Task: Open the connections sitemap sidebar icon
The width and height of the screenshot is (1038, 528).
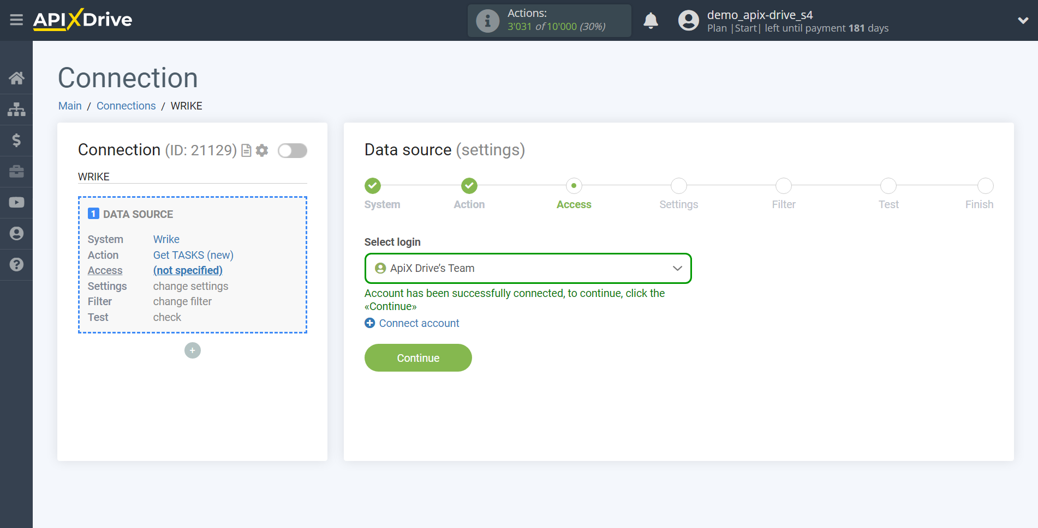Action: click(x=16, y=110)
